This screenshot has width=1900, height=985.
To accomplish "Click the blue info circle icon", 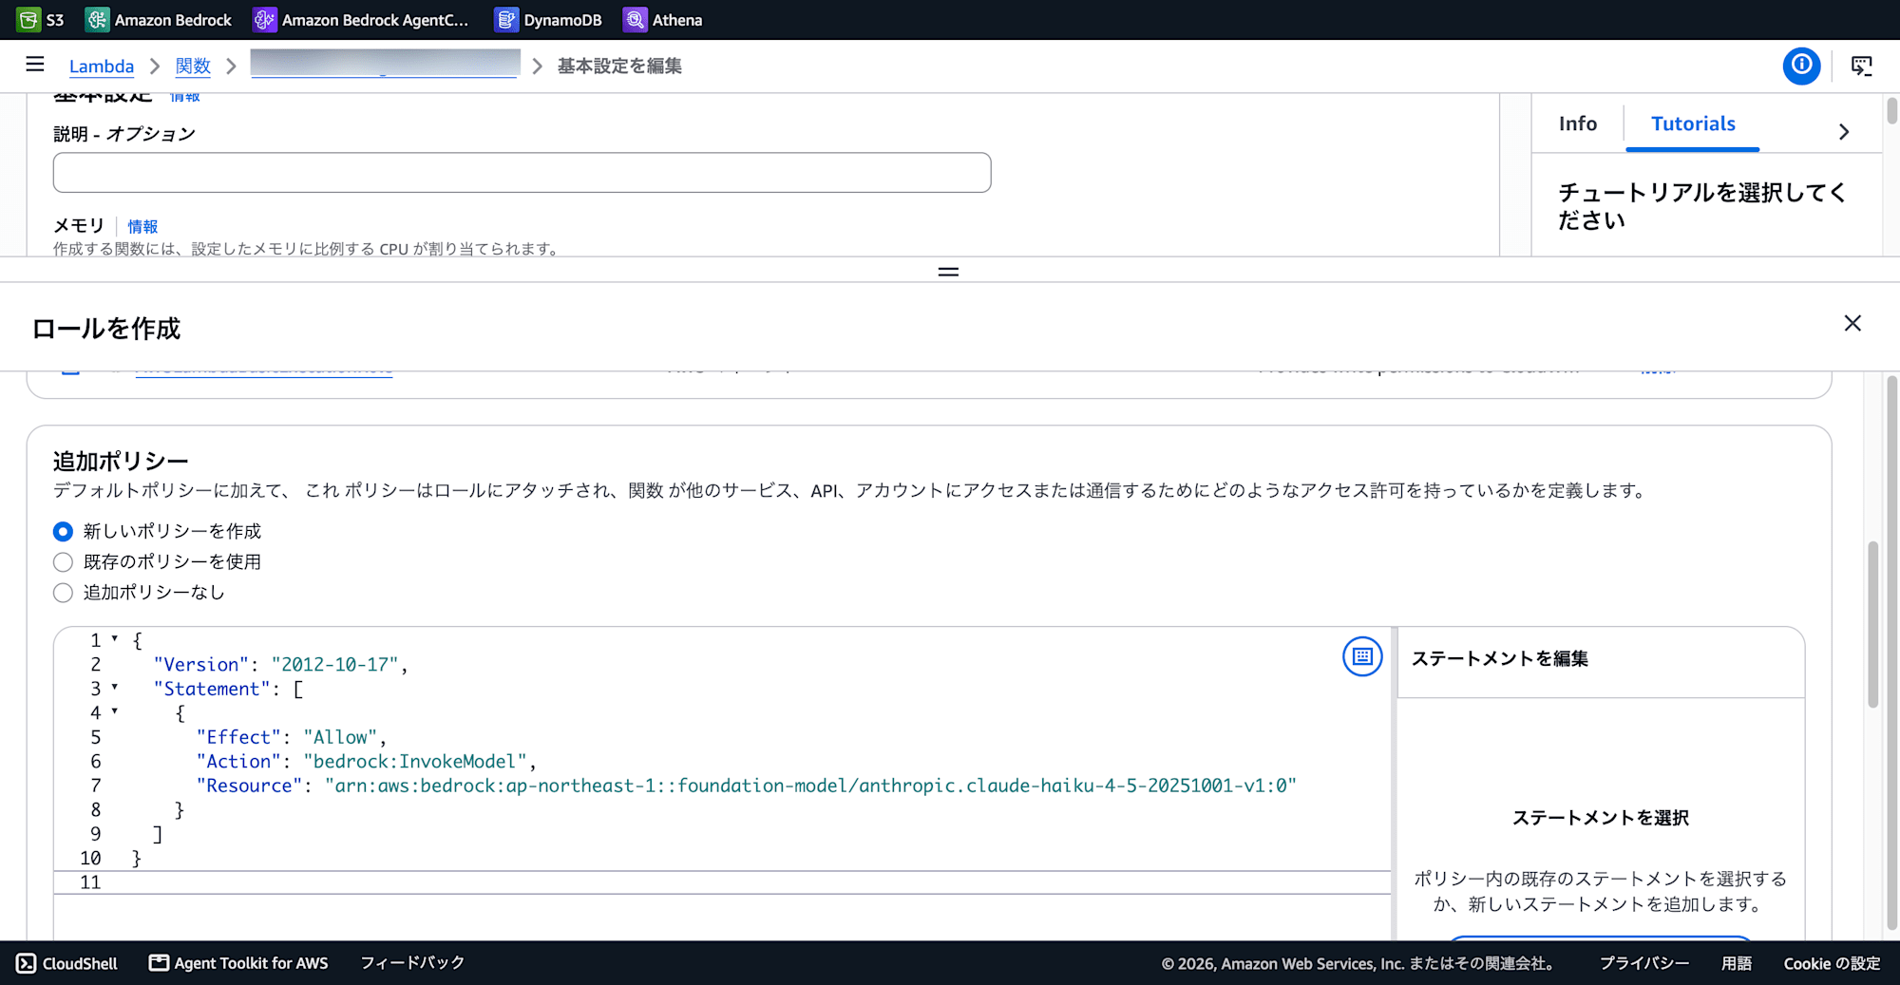I will click(x=1801, y=66).
